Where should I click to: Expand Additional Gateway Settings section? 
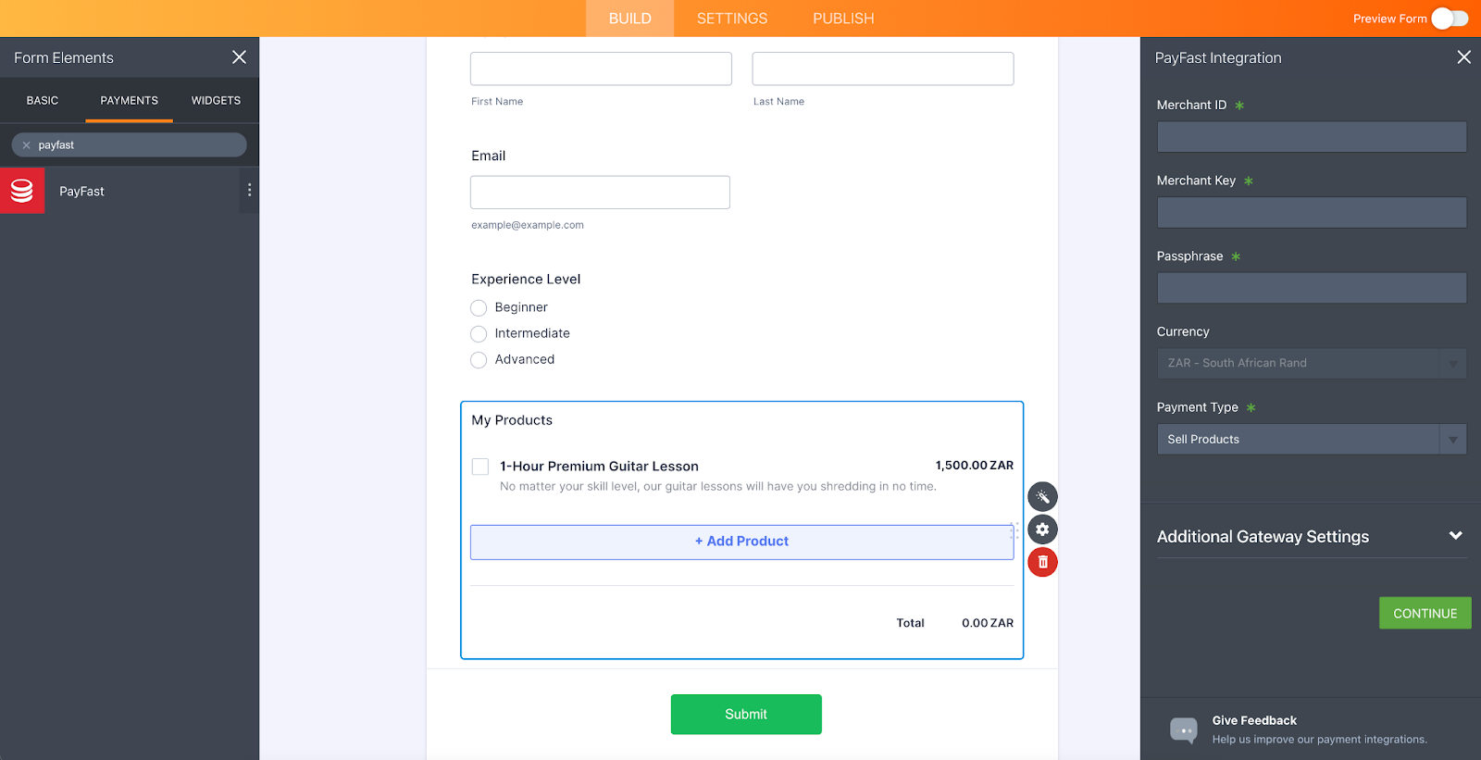(x=1455, y=536)
